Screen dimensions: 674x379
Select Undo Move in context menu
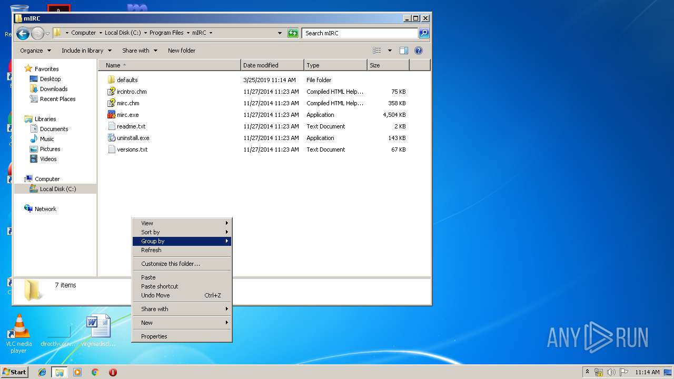pyautogui.click(x=182, y=295)
